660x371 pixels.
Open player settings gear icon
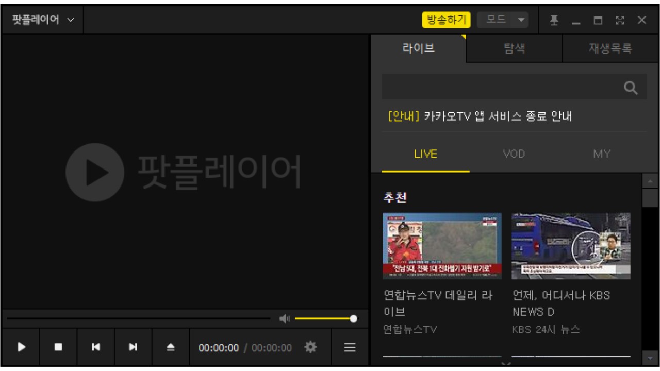(310, 347)
